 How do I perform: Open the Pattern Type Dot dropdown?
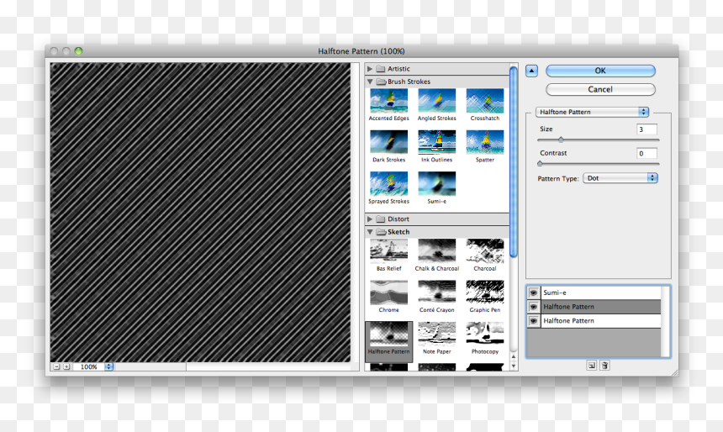click(x=620, y=178)
